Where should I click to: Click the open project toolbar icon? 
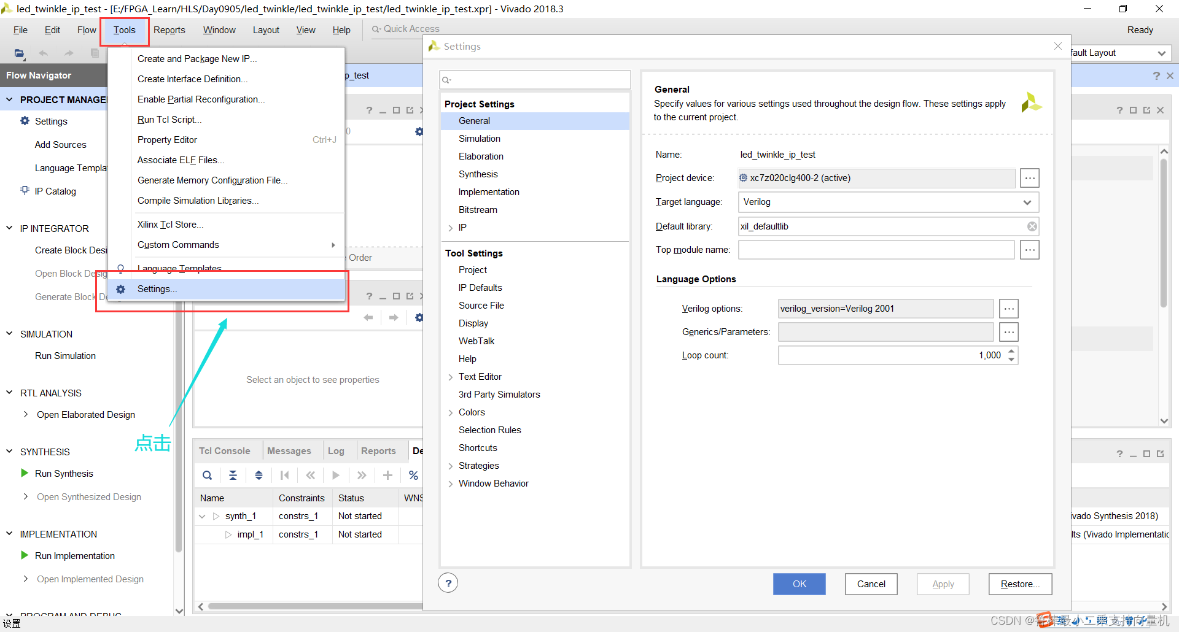pyautogui.click(x=20, y=53)
